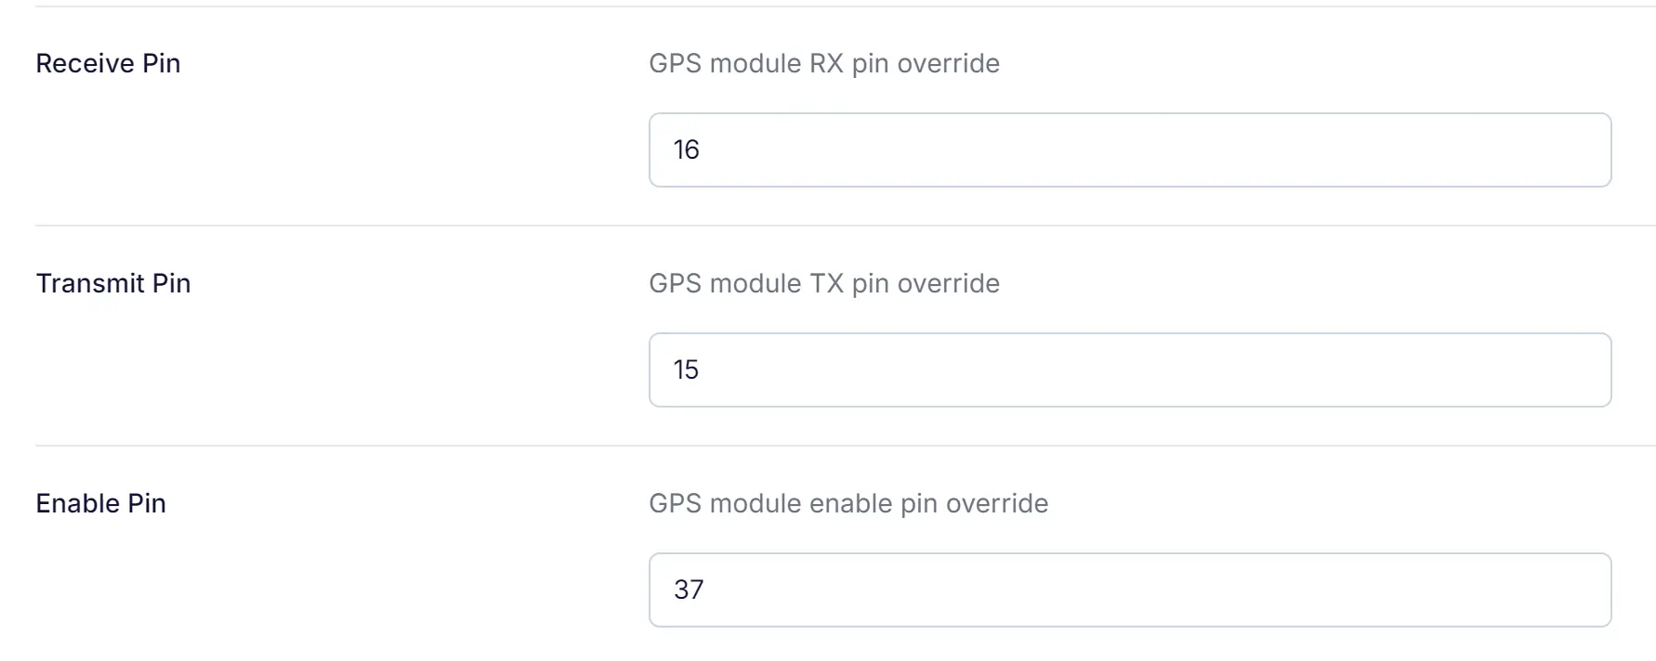
Task: Click the word Transmit in the second label
Action: pyautogui.click(x=89, y=283)
